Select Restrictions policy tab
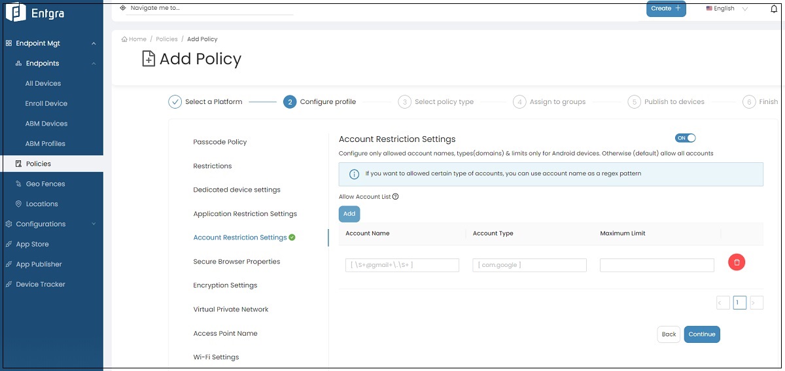 point(213,166)
